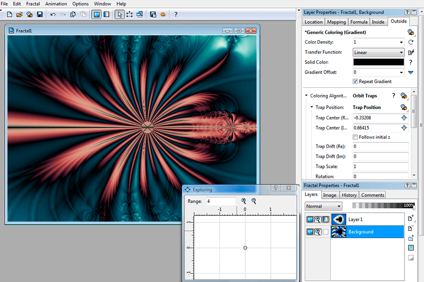Viewport: 424px width, 282px height.
Task: Open the Normal merge mode dropdown
Action: click(323, 206)
